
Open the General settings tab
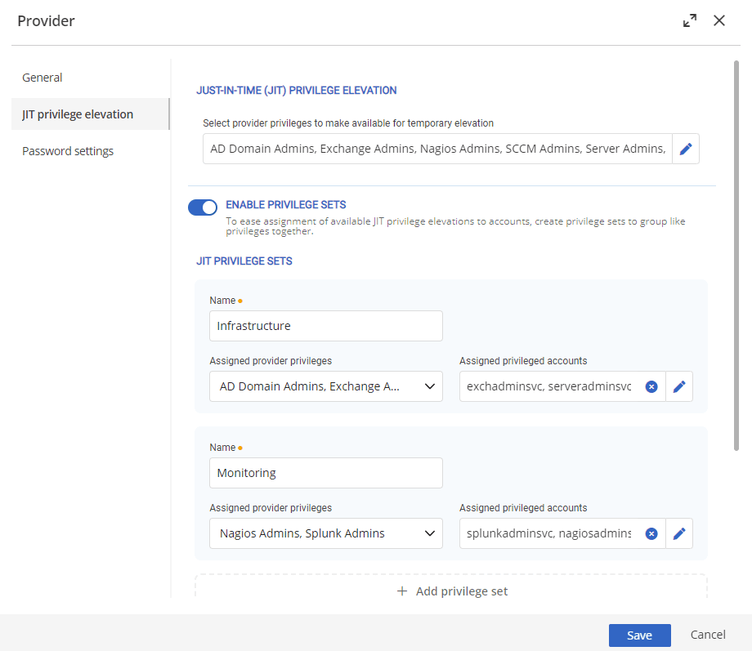pos(43,78)
